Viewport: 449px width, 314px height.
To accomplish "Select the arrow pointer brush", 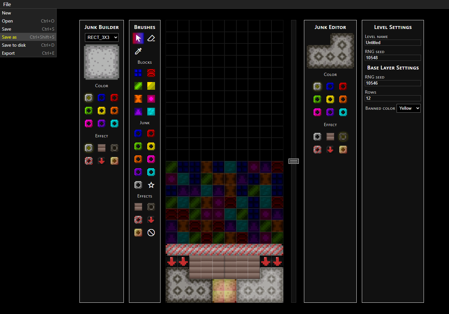I will (x=138, y=39).
